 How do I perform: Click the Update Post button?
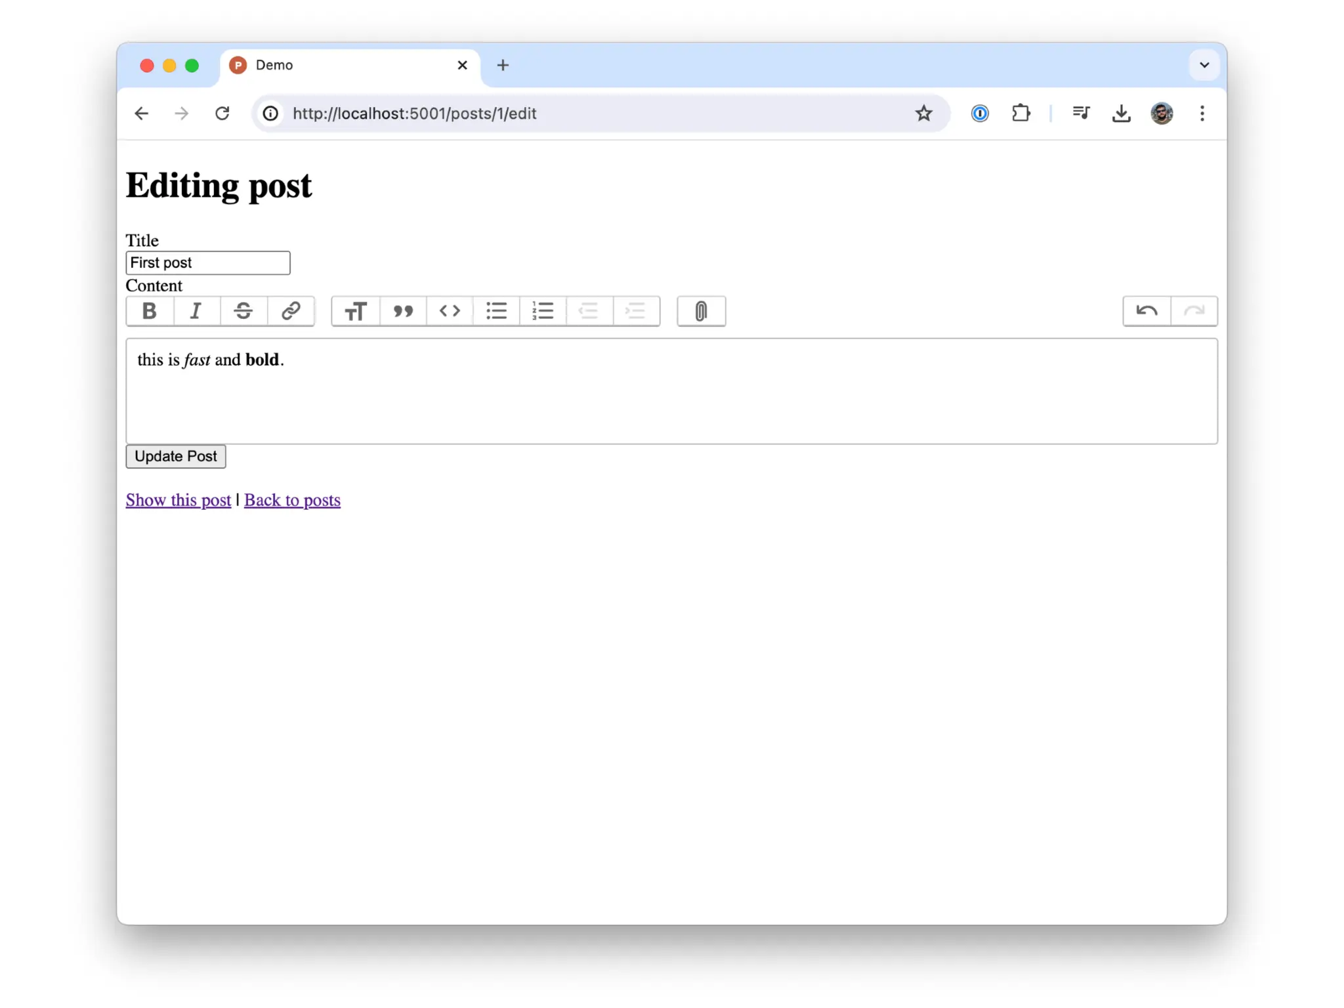[175, 456]
